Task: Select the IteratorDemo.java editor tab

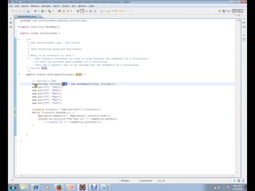Action: [27, 16]
